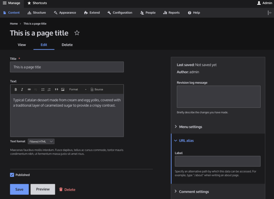Open the Format dropdown in editor
Viewport: 274px width, 199px height.
78,89
